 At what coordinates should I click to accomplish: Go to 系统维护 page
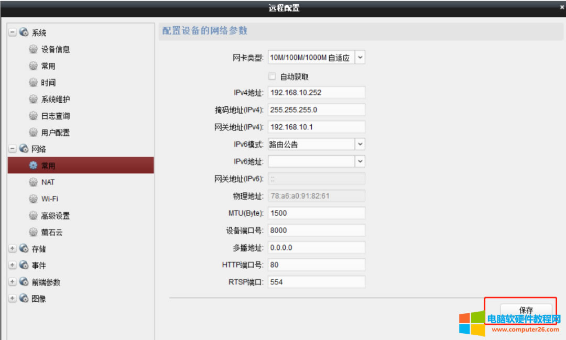55,99
